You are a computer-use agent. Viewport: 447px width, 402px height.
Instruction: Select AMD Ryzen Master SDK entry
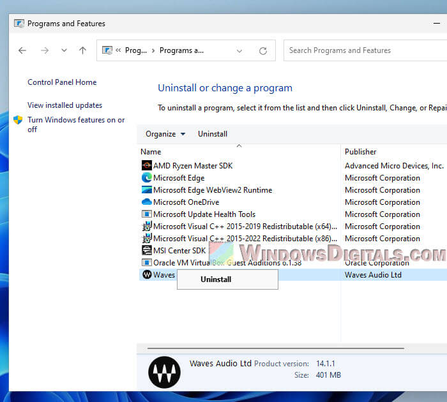193,165
